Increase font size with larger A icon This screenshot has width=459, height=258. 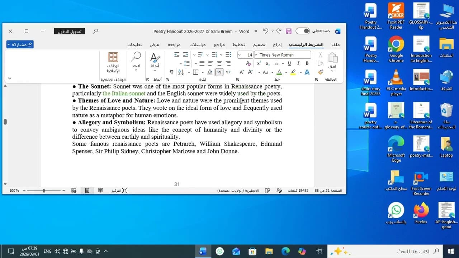(250, 72)
